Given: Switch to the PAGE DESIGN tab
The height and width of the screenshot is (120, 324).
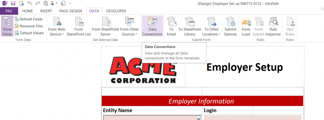Looking at the screenshot, I should click(71, 11).
